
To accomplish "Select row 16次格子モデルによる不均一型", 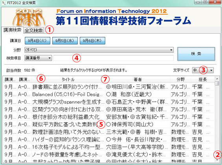I will 109,147.
